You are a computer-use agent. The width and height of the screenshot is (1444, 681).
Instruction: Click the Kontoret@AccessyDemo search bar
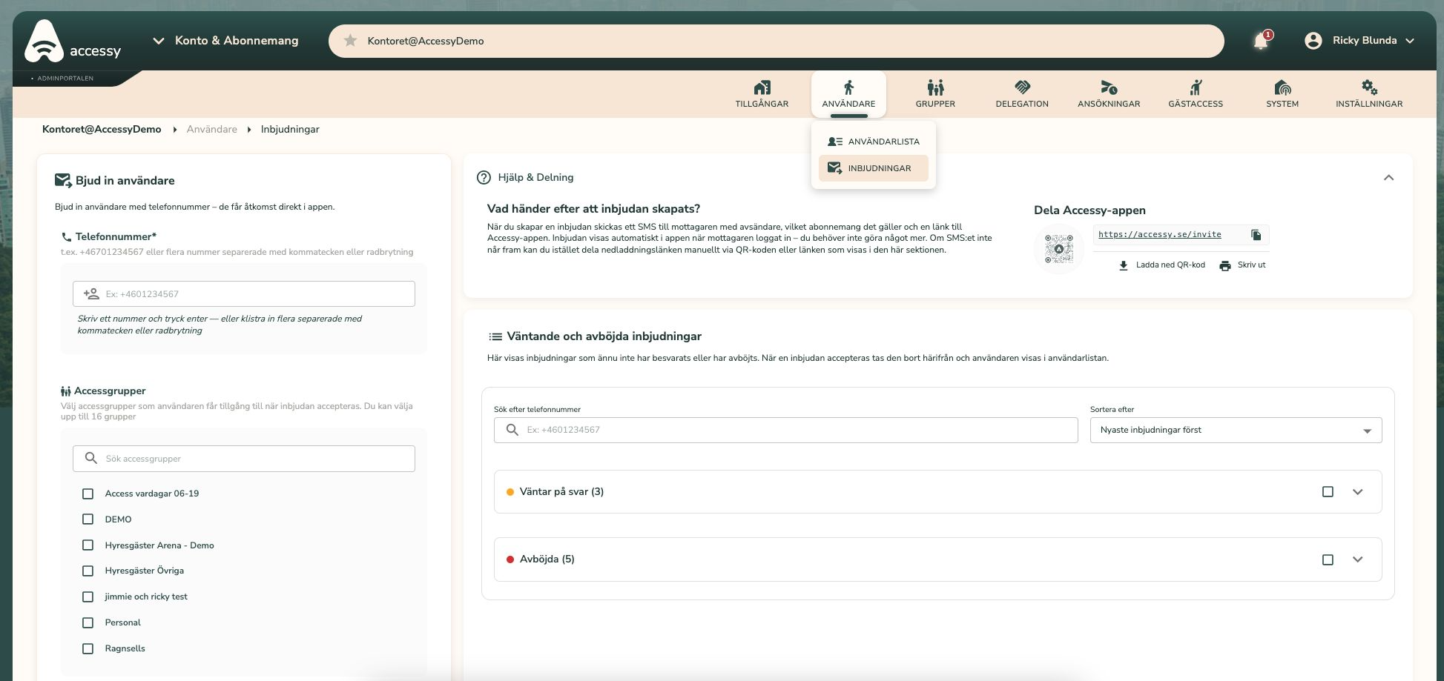click(777, 41)
